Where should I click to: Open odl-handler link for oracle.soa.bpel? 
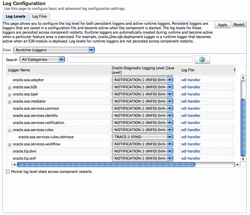[191, 94]
